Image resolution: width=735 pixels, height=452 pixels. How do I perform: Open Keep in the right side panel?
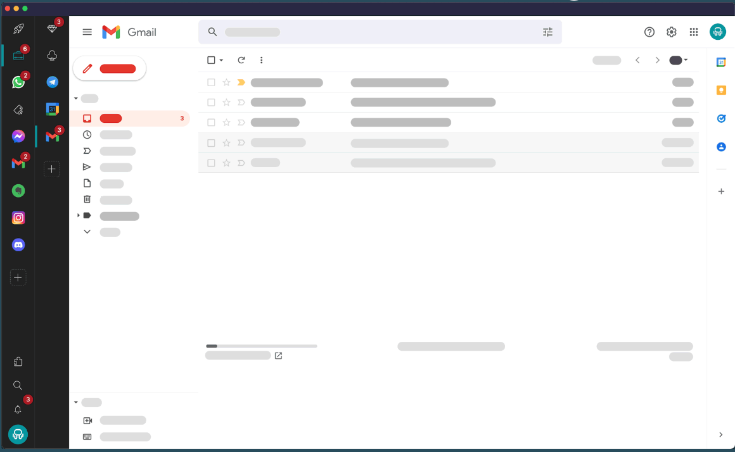[x=721, y=91]
